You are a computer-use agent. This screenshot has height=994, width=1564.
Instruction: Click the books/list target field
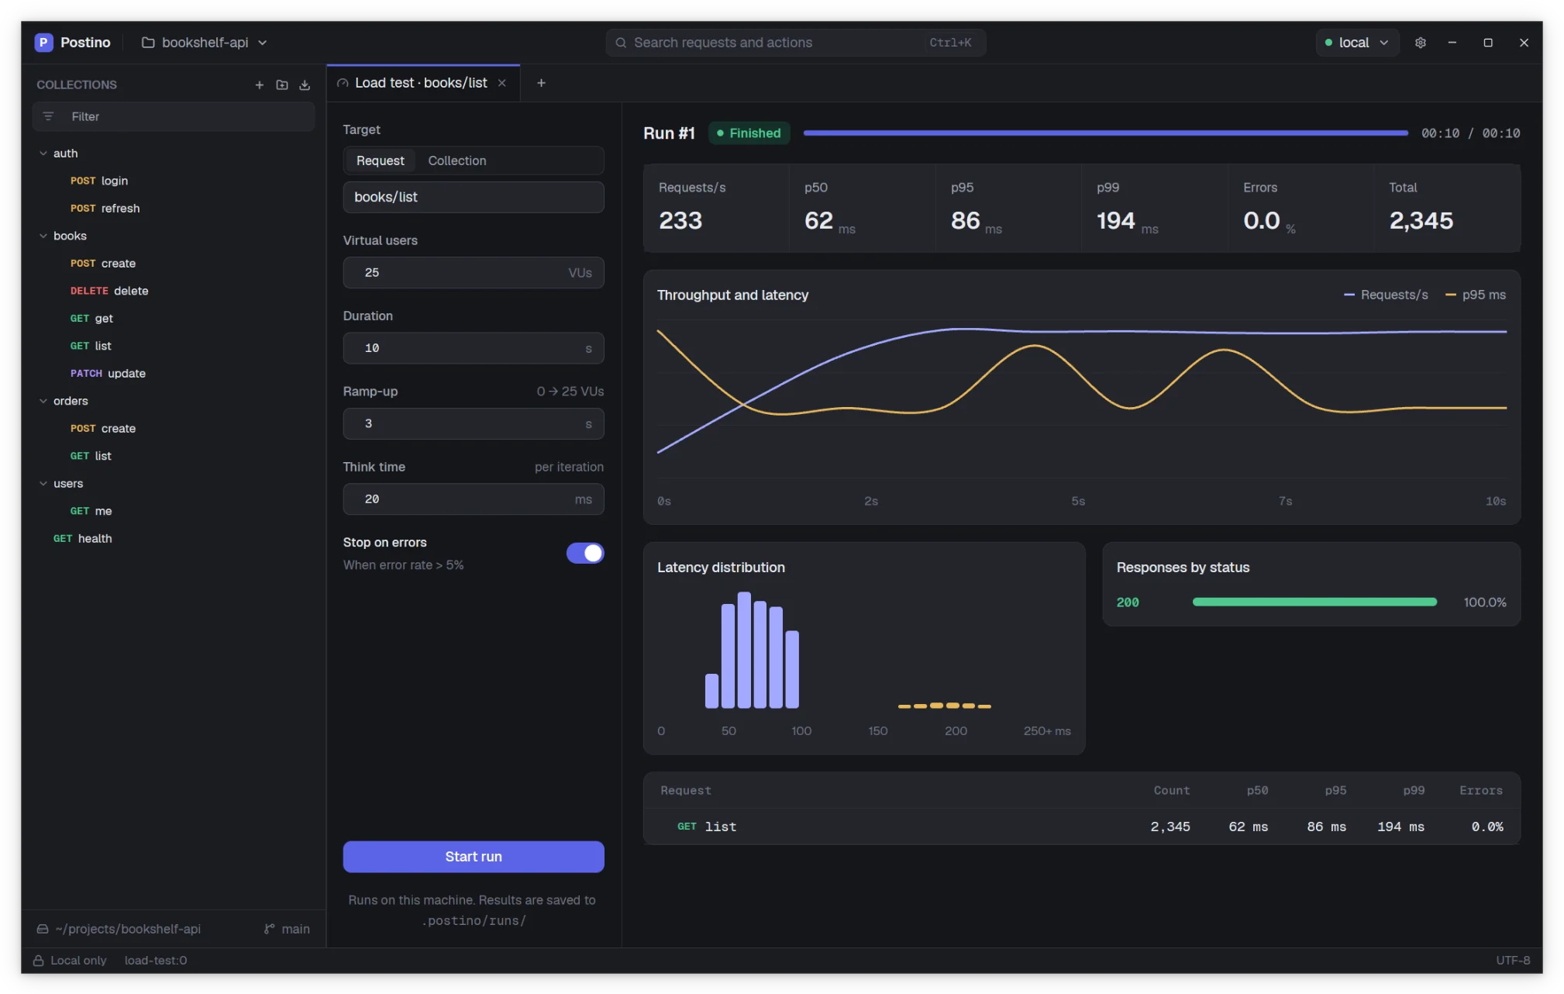[x=474, y=197]
